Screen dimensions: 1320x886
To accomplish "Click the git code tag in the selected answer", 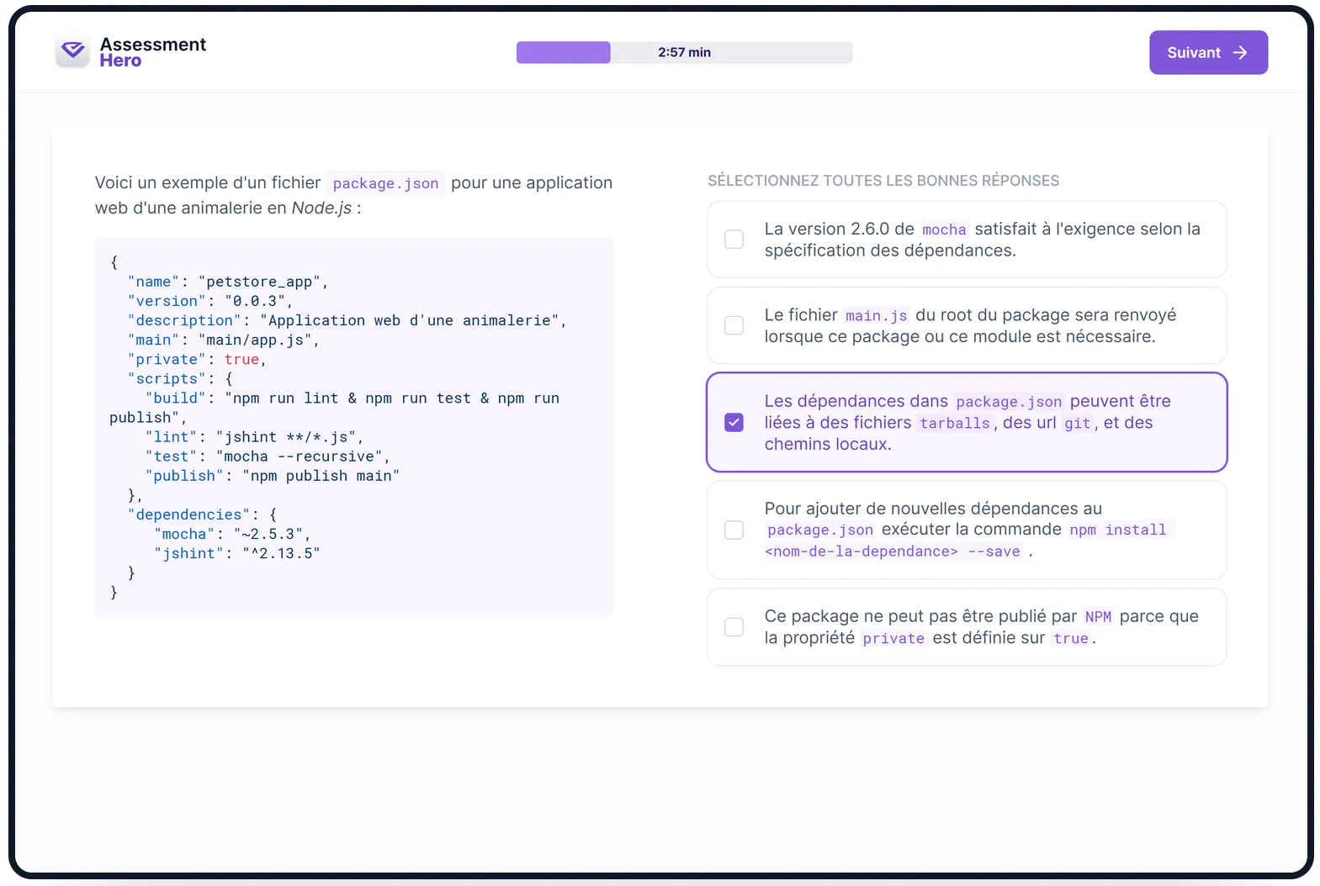I will (x=1077, y=424).
